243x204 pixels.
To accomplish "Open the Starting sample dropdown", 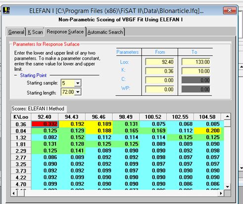I will 78,83.
